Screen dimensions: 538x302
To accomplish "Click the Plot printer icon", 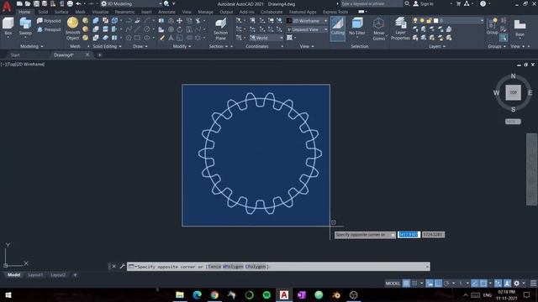I will click(x=70, y=3).
